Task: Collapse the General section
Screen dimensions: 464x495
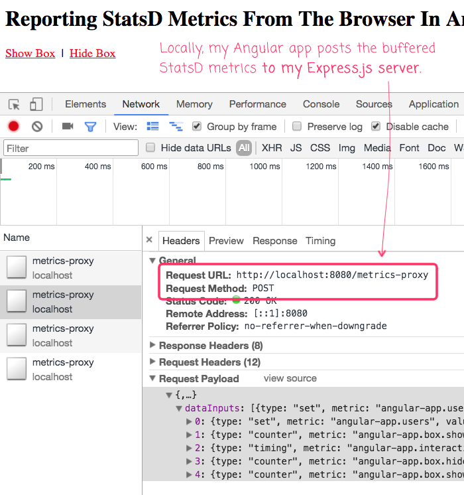Action: [x=152, y=261]
